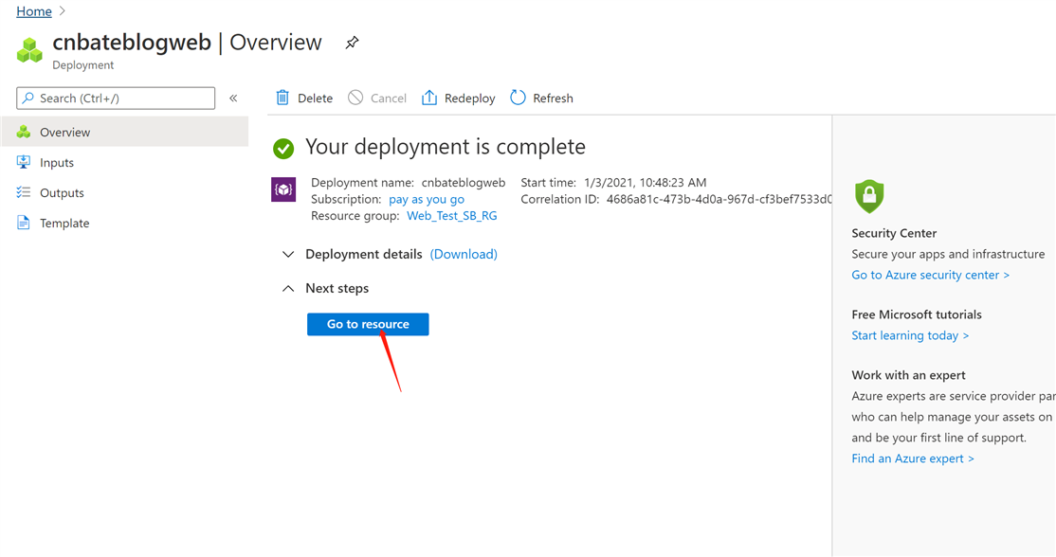
Task: Click the deployment name value cnbateblogweb
Action: click(x=464, y=182)
